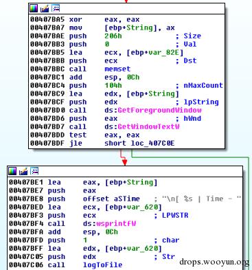Click the ebp+String operand at 00407BC9

click(153, 93)
